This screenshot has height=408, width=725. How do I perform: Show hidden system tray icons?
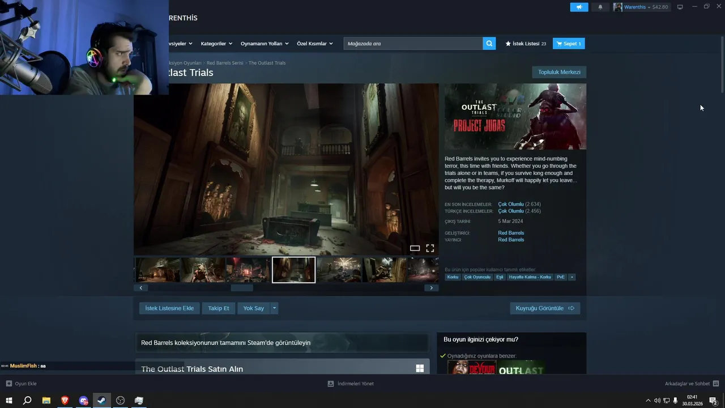pyautogui.click(x=648, y=401)
